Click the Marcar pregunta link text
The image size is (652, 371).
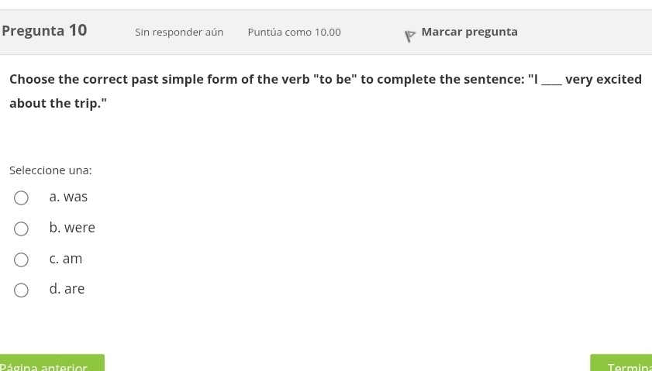[469, 32]
